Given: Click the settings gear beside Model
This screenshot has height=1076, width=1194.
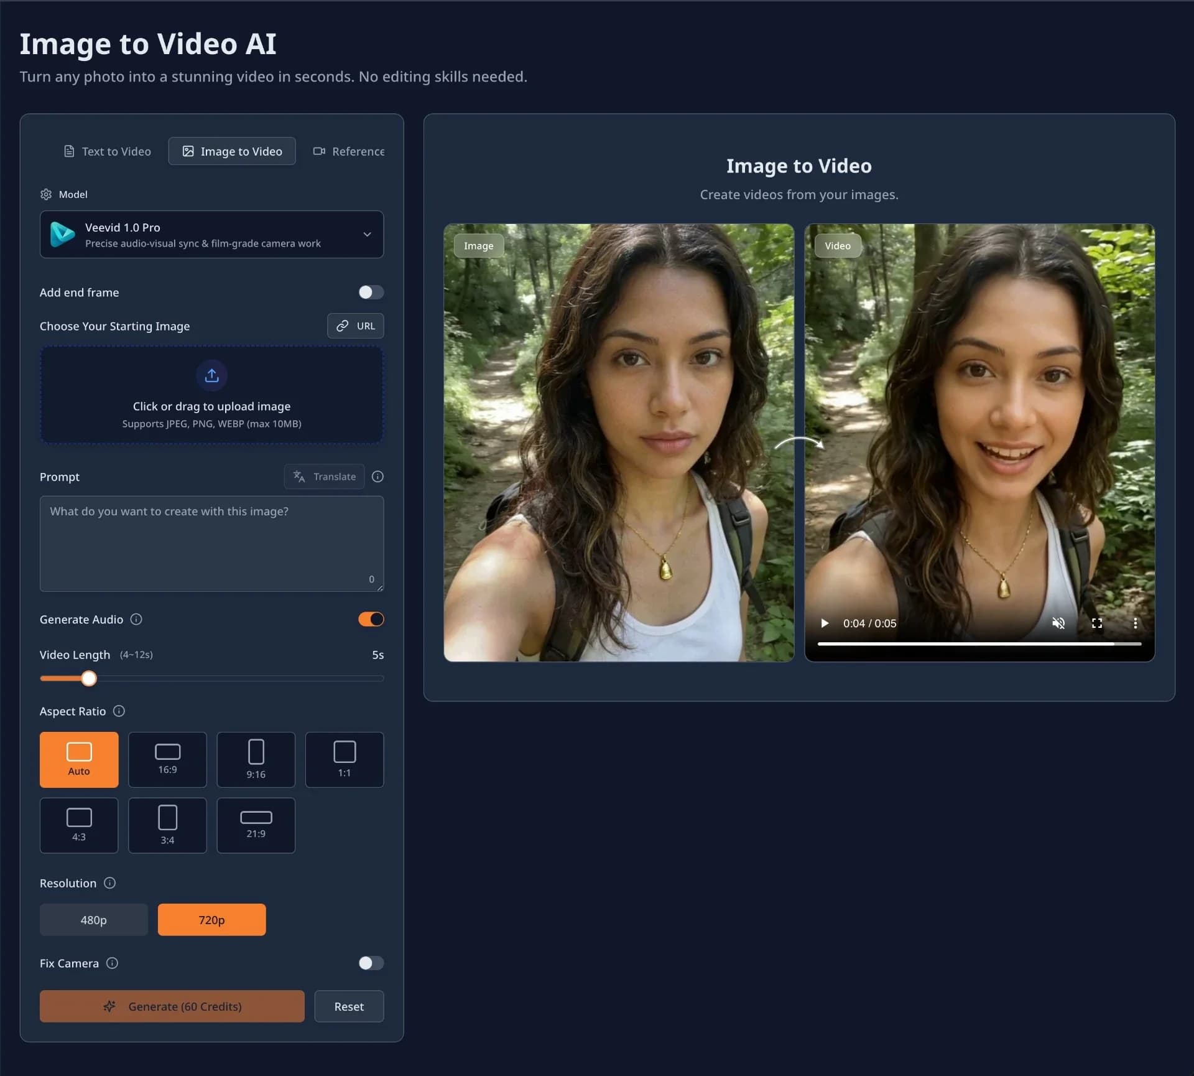Looking at the screenshot, I should coord(46,194).
